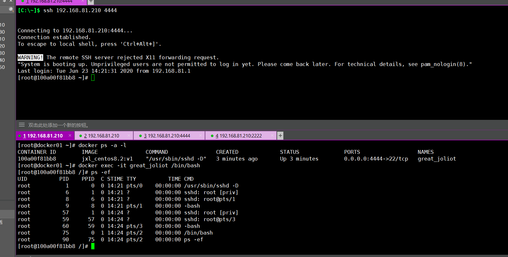Add a new tab in the upper pane
The height and width of the screenshot is (257, 508).
pyautogui.click(x=91, y=2)
